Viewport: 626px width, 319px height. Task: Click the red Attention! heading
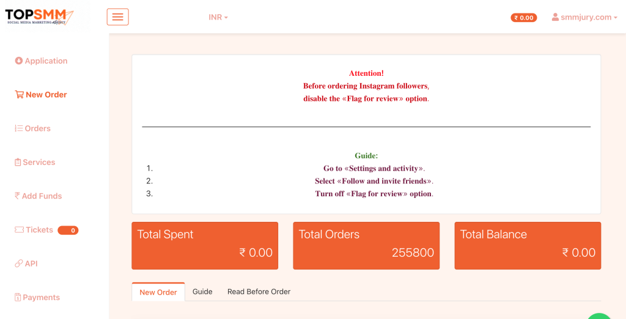point(366,73)
